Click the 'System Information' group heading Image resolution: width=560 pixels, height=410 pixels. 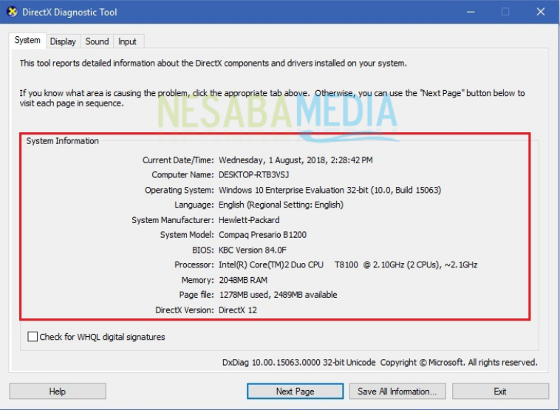click(x=63, y=140)
